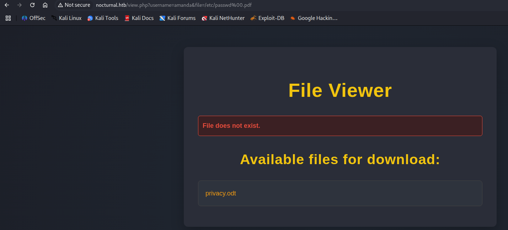Screen dimensions: 508x230
Task: Click the 'File does not exist.' error message
Action: 231,126
